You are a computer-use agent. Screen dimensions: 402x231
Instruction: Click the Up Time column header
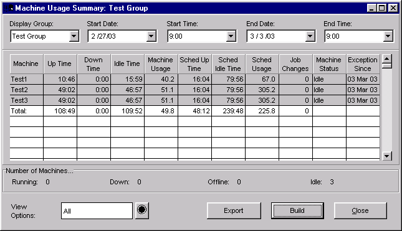(x=60, y=64)
